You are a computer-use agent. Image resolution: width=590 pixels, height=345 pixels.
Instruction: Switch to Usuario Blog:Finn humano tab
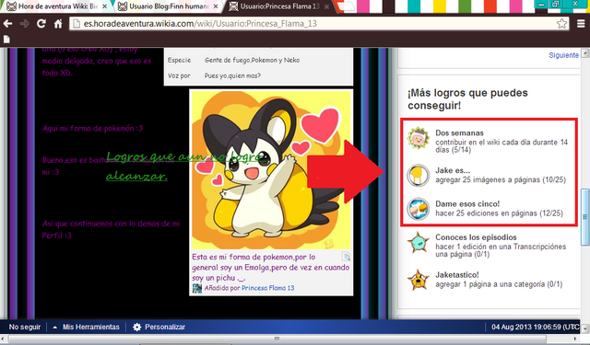tap(168, 6)
